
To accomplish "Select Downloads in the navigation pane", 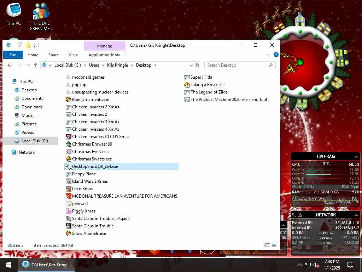I will tap(32, 107).
